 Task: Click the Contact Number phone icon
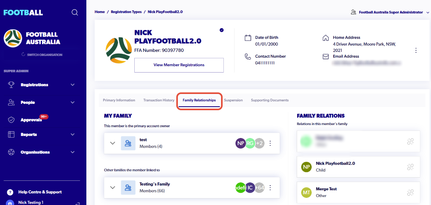248,56
